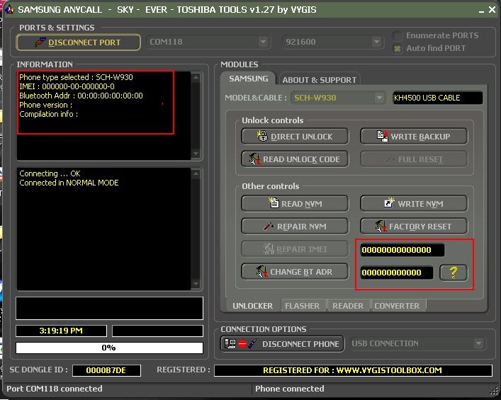Click the page icon on Read NVM

(274, 203)
